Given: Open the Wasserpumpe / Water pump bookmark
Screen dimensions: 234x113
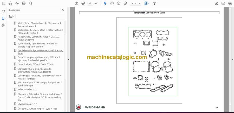Looking at the screenshot, I should point(40,84).
